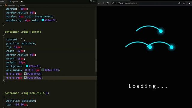Open the browser zoom indicator

point(179,3)
